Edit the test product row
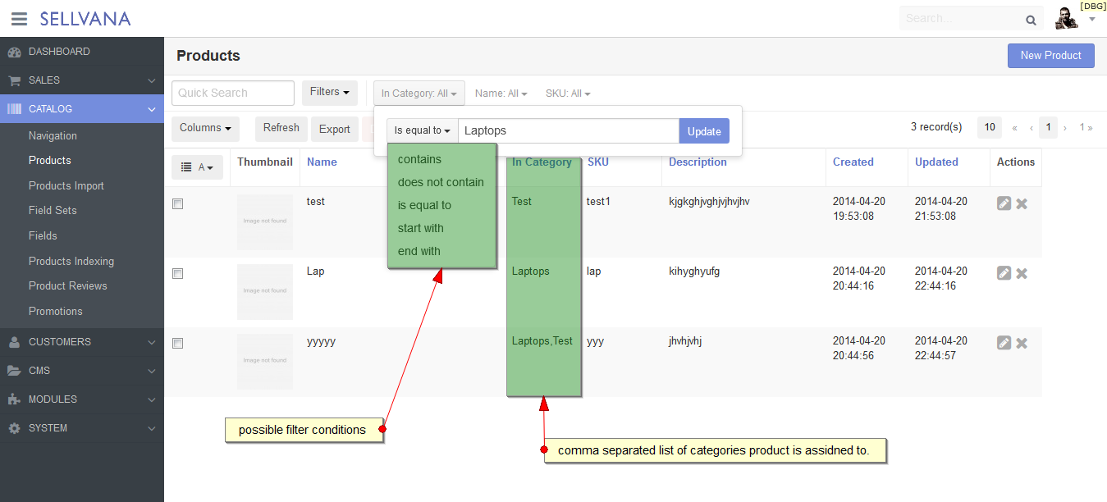The width and height of the screenshot is (1107, 502). (x=1004, y=203)
